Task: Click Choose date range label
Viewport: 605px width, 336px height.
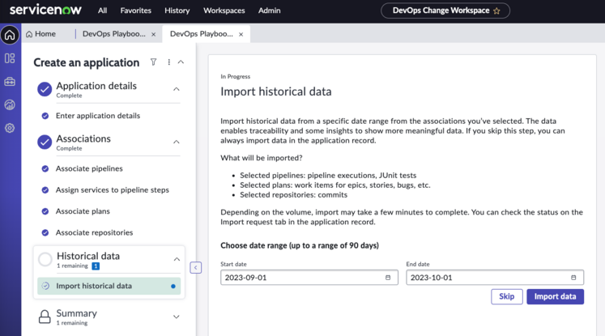Action: click(x=300, y=245)
